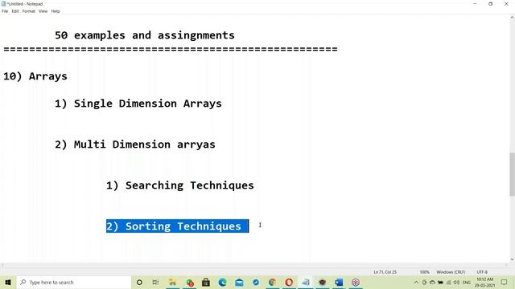Click "Windows (CRLF)" in status bar
The image size is (515, 289).
tap(451, 272)
